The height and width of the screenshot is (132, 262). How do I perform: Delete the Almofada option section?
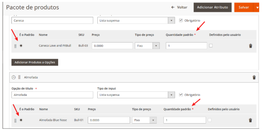pos(254,77)
